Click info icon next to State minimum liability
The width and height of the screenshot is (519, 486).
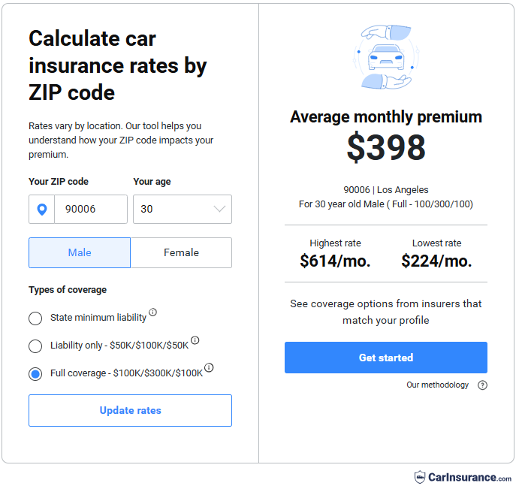[152, 312]
